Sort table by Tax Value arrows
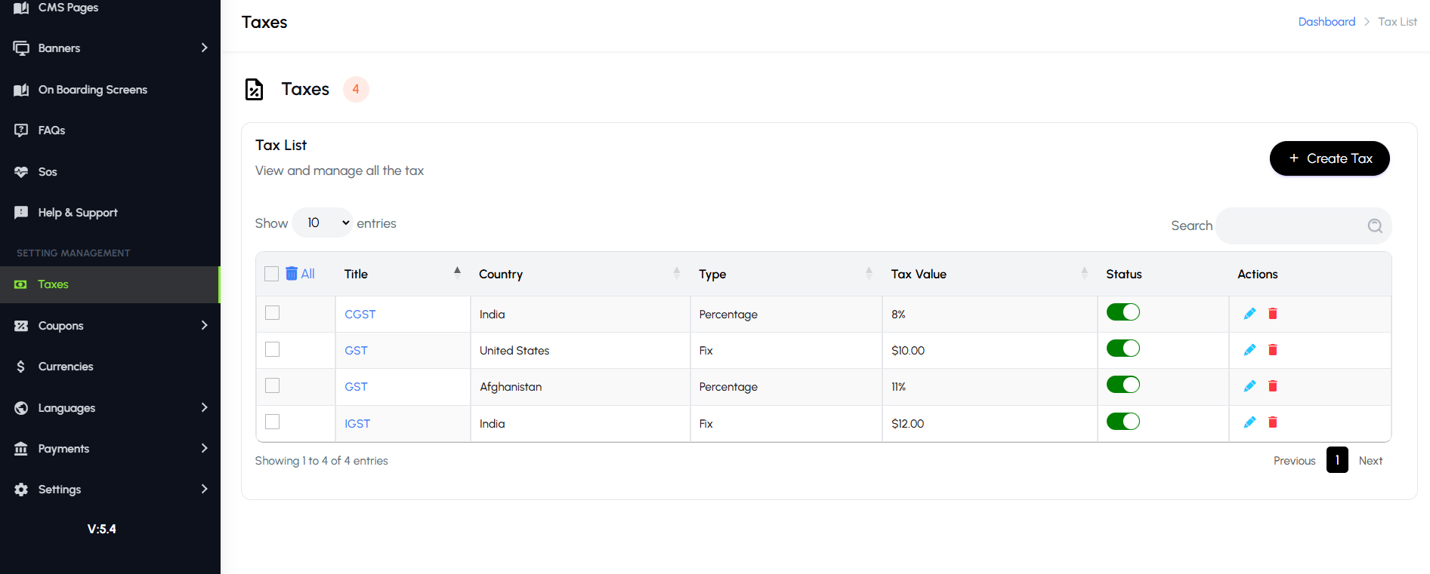The height and width of the screenshot is (574, 1430). [1084, 273]
